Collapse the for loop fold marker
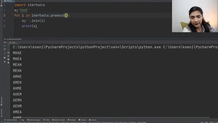The image size is (218, 123). click(x=13, y=15)
